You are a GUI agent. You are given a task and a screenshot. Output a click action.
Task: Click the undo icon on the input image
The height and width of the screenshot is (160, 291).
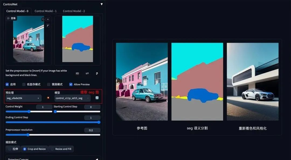point(43,19)
